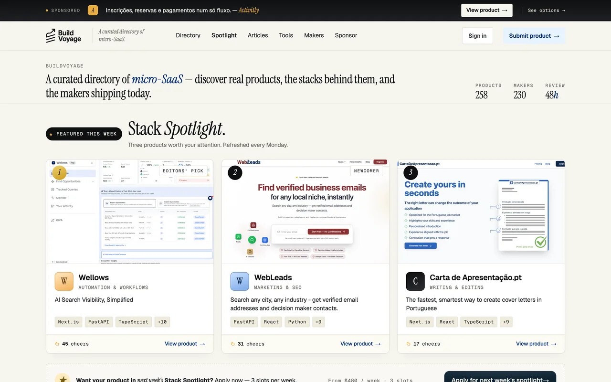Navigate to the Makers page
611x382 pixels.
[314, 35]
